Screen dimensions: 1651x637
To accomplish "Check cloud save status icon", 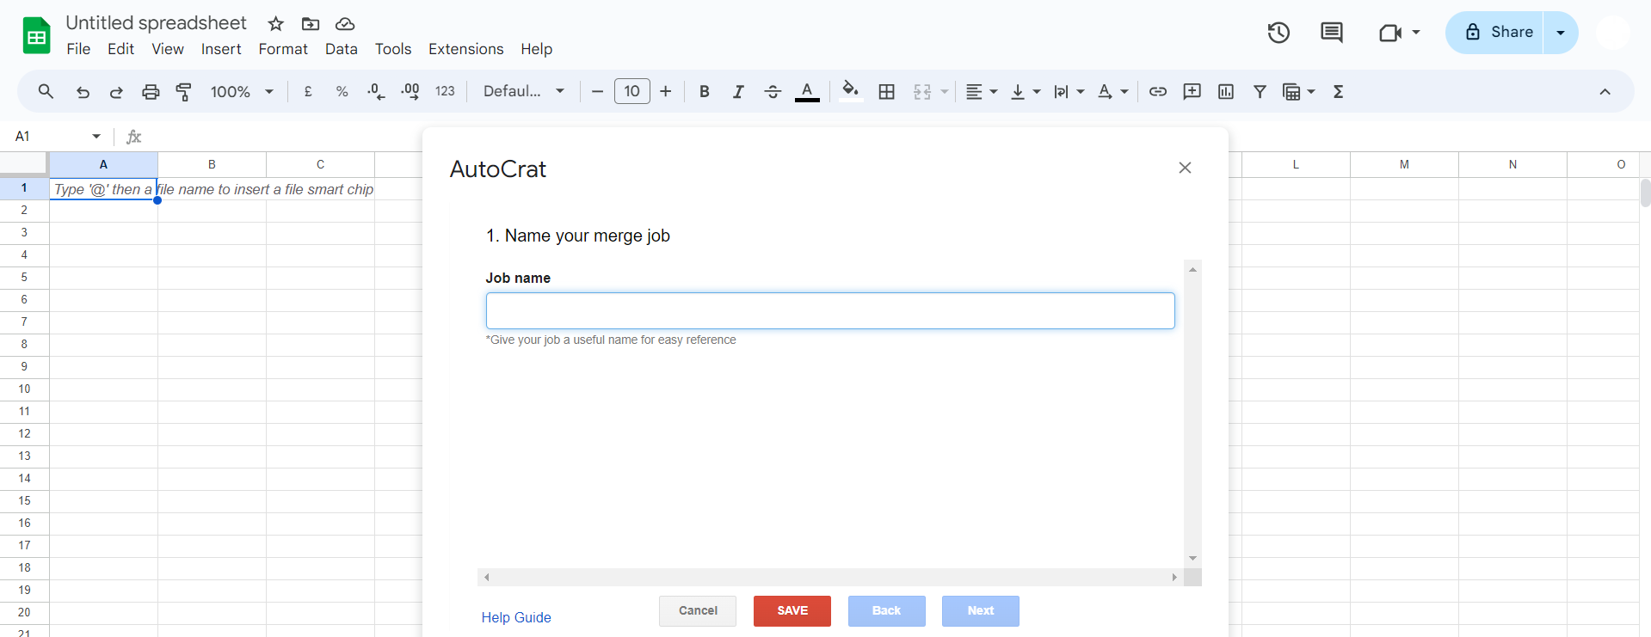I will point(345,24).
